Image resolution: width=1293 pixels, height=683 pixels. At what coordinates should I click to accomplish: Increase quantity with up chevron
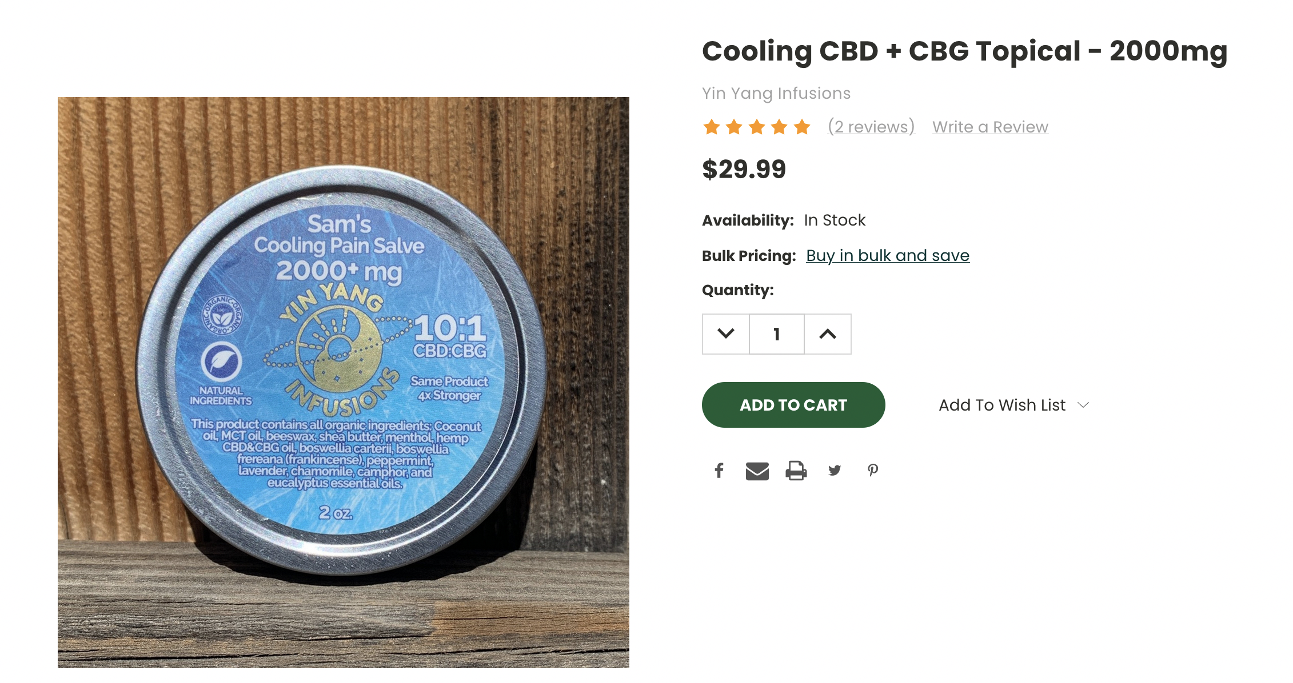pos(828,334)
